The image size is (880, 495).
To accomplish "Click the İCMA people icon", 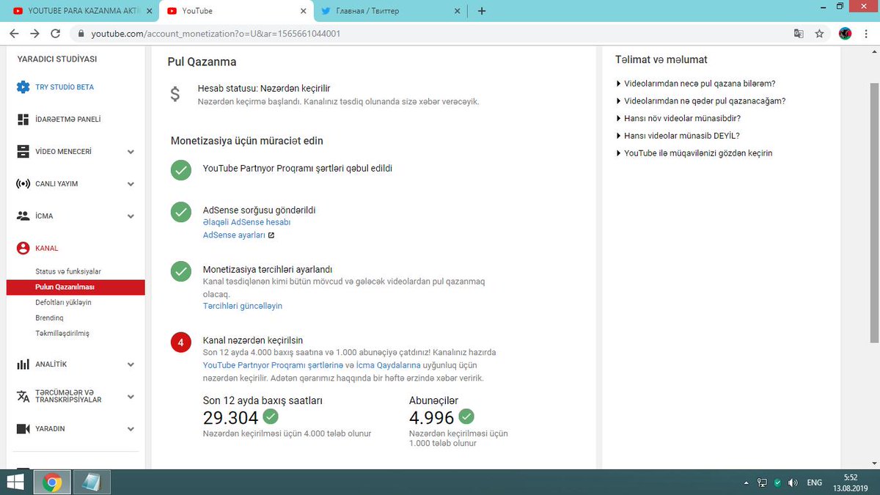I will pos(23,216).
